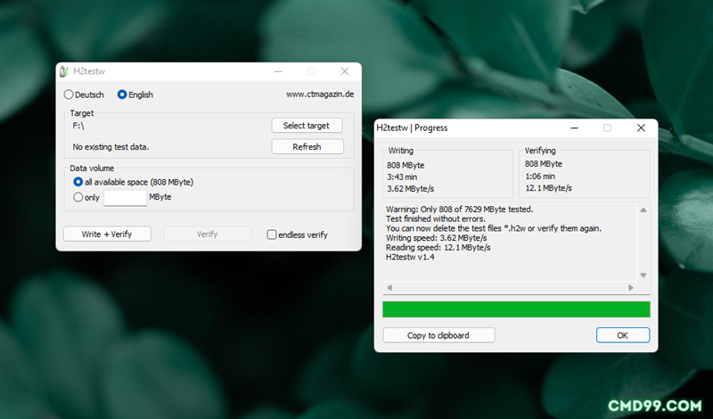Click the log scroll up arrow
713x419 pixels.
click(643, 210)
